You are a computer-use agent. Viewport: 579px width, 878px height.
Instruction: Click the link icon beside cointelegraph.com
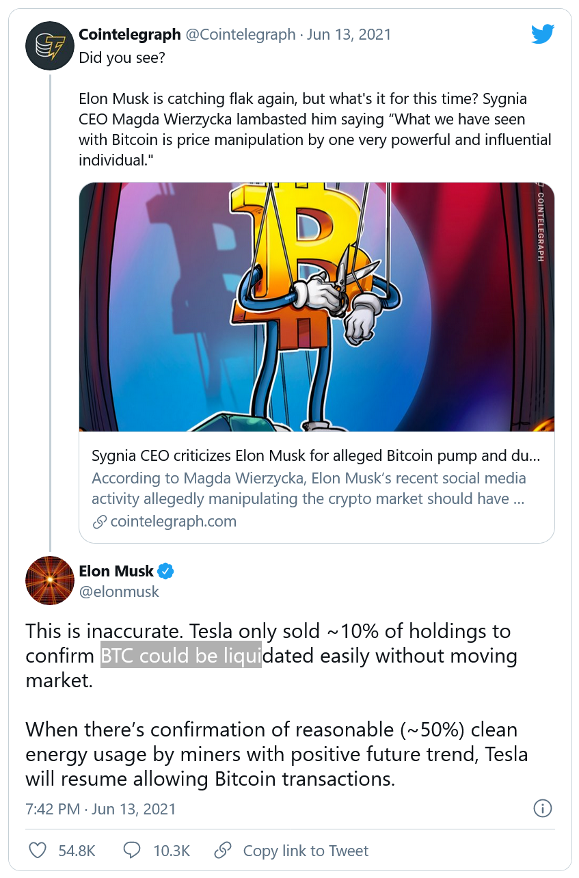click(x=100, y=522)
